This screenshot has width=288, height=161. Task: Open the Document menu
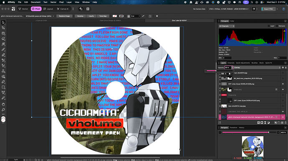click(x=35, y=2)
